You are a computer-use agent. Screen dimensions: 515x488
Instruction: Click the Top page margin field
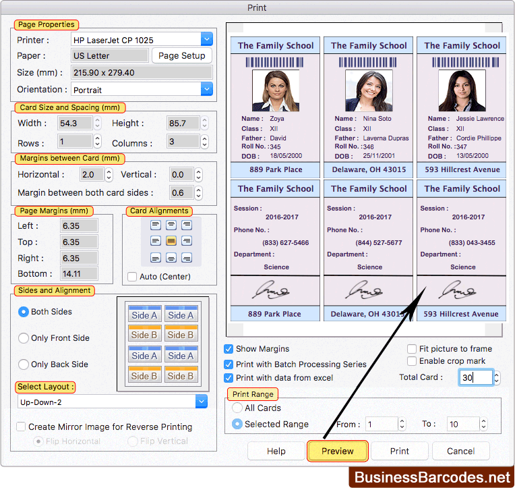pos(79,242)
